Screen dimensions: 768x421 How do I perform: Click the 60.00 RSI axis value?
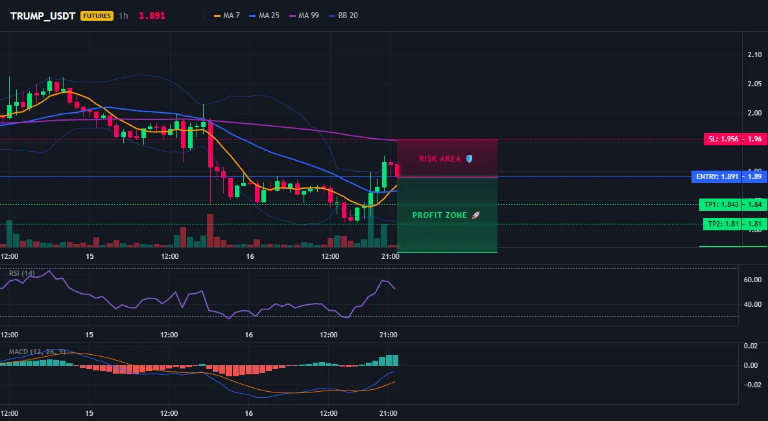click(752, 280)
